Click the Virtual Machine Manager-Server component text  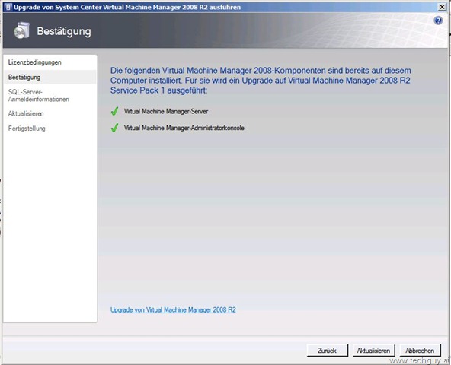(166, 112)
